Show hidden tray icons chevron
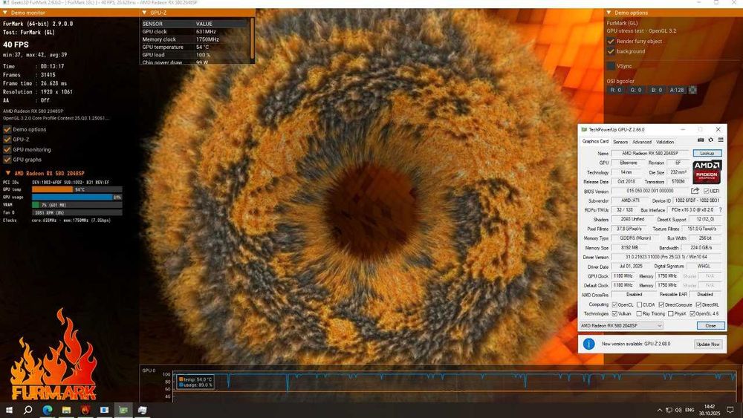Screen dimensions: 743x418 point(659,410)
